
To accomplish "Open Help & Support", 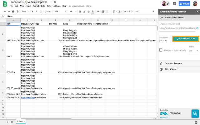I will pyautogui.click(x=179, y=69).
